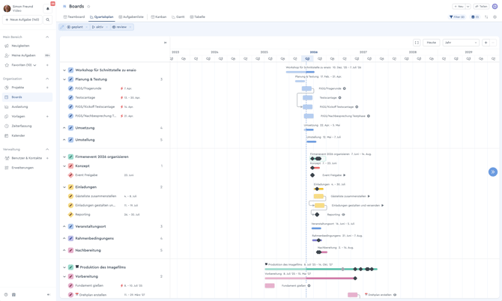Add new project with plus icon
502x301 pixels.
point(47,88)
